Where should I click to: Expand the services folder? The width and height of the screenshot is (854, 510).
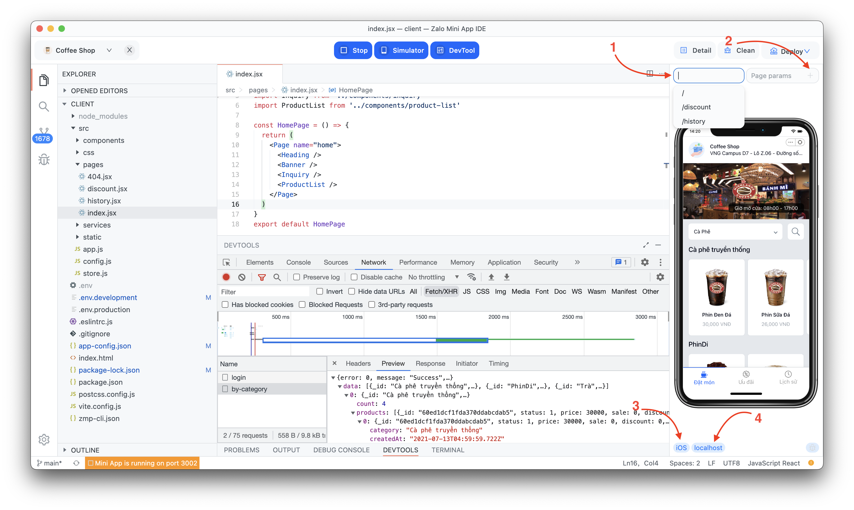point(77,225)
